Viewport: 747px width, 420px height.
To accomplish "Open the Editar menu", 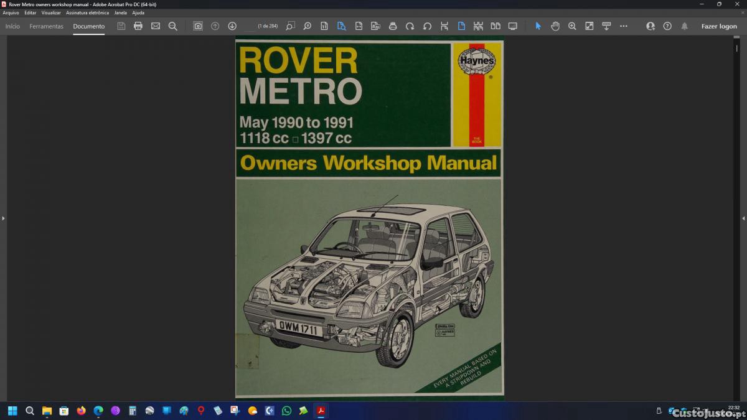I will coord(30,12).
